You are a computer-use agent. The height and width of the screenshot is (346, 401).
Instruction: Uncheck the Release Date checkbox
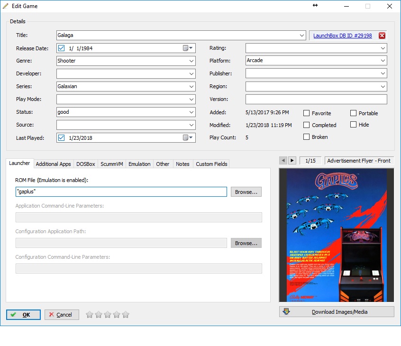click(61, 48)
